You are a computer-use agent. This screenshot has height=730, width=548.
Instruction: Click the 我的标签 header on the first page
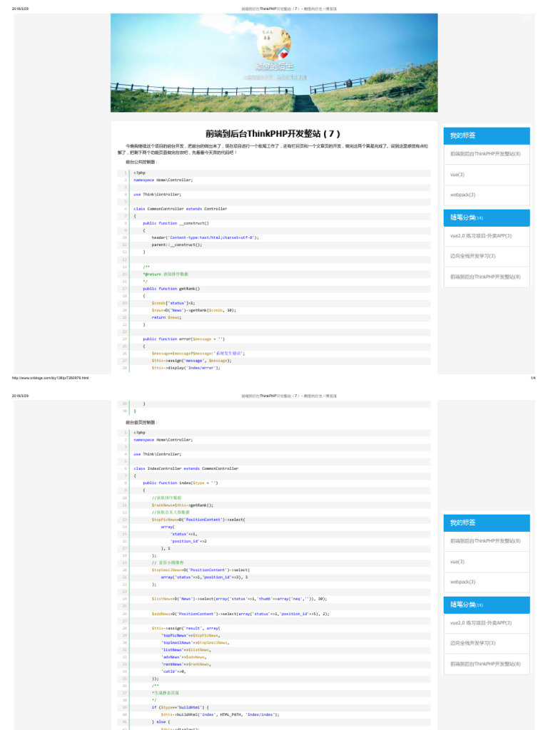click(487, 135)
